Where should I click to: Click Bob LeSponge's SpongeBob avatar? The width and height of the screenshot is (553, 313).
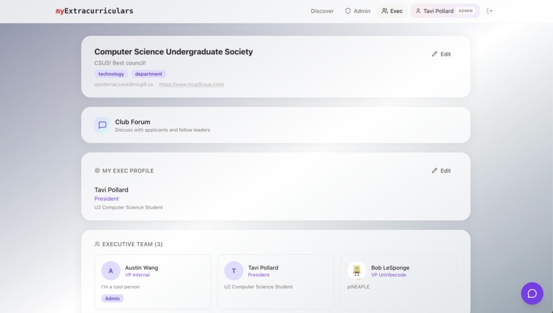(357, 270)
